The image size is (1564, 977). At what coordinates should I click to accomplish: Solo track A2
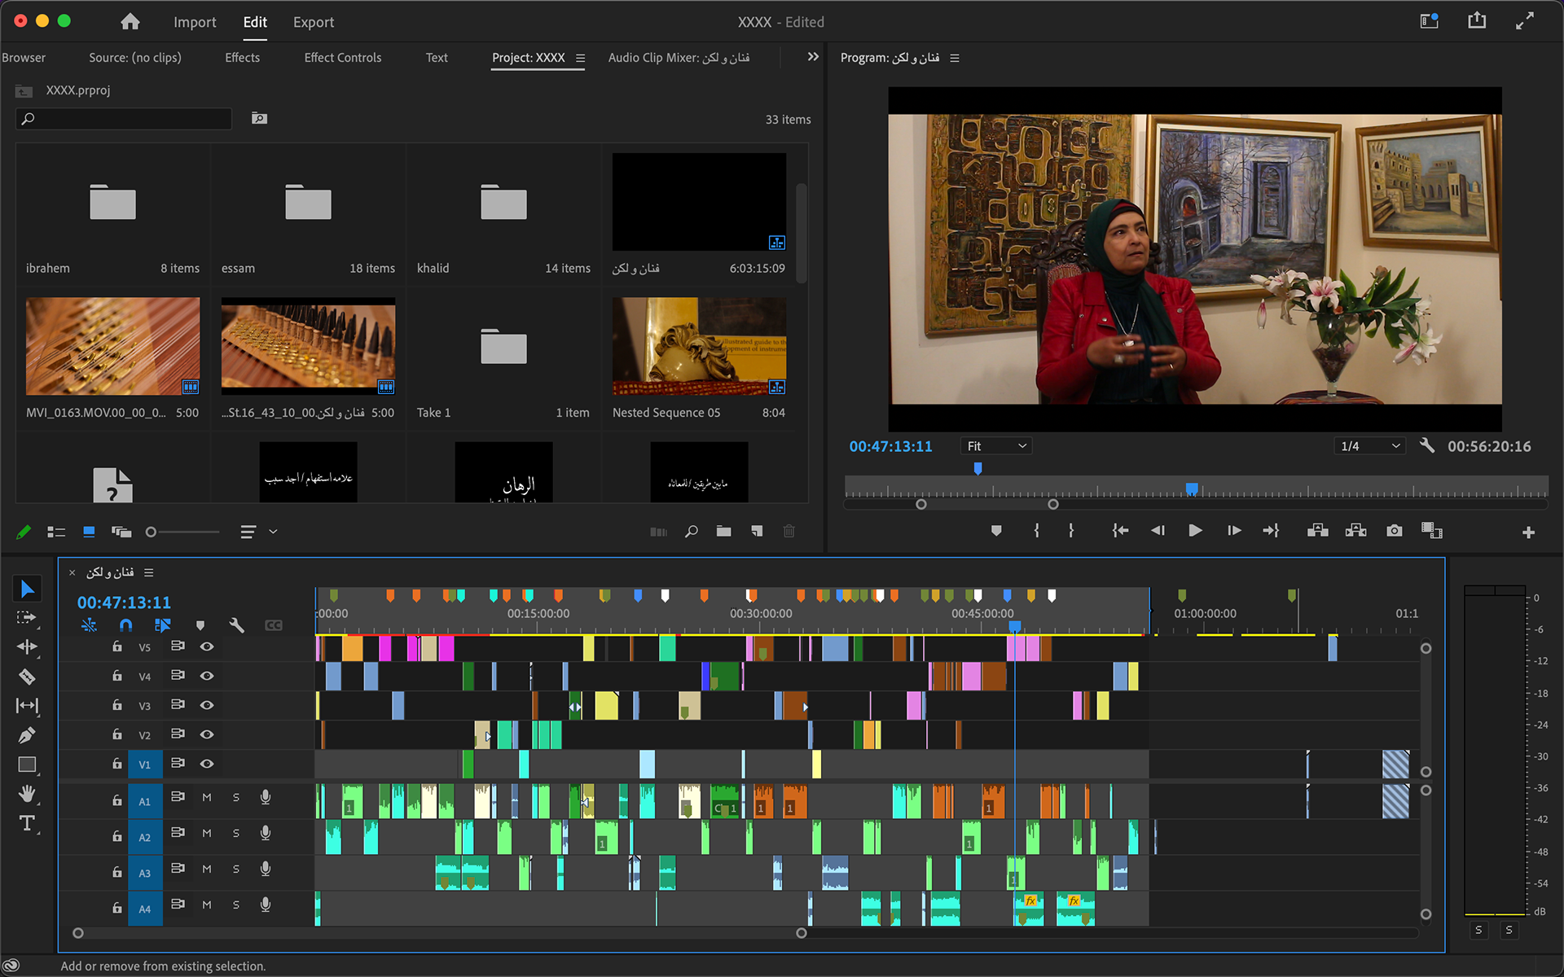(x=236, y=833)
